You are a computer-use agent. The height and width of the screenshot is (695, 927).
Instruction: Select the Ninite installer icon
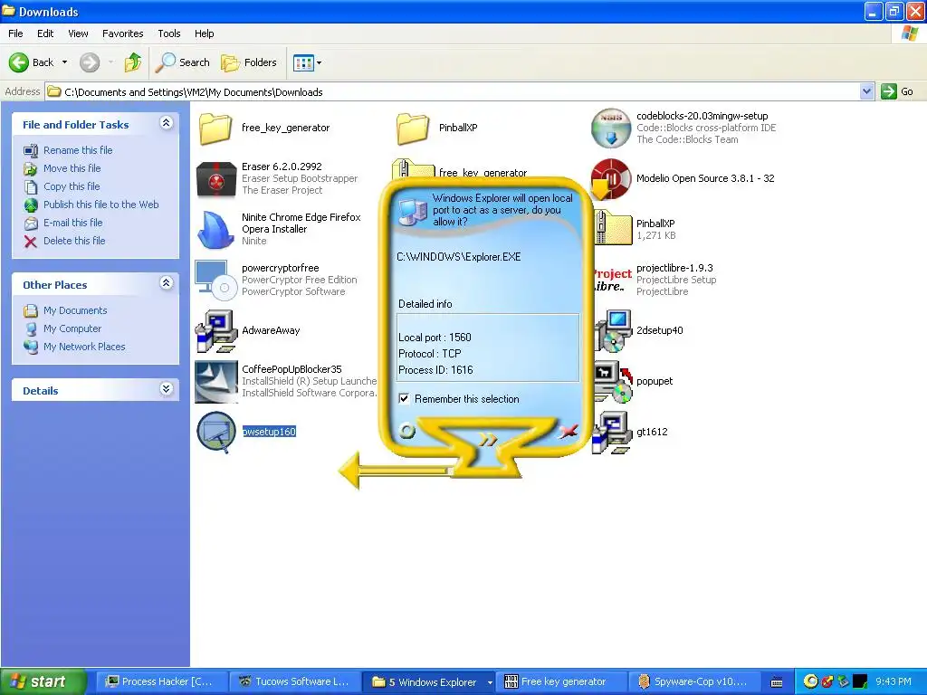pyautogui.click(x=215, y=229)
